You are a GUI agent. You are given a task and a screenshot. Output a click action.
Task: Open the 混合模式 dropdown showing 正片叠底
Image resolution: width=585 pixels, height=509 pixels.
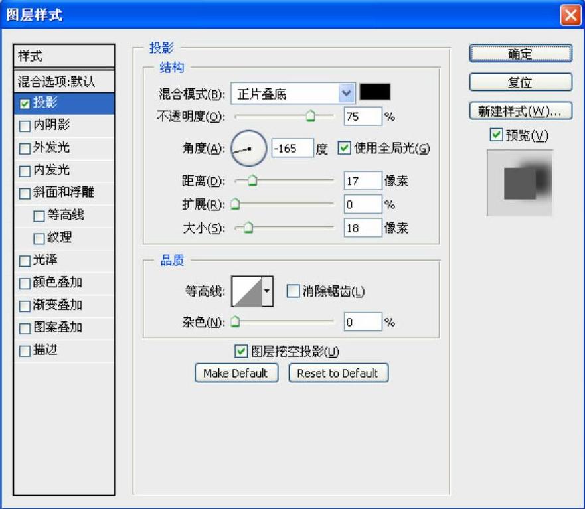292,93
